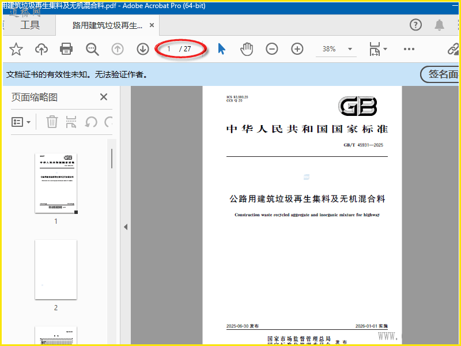
Task: Select page 2 thumbnail
Action: click(56, 269)
